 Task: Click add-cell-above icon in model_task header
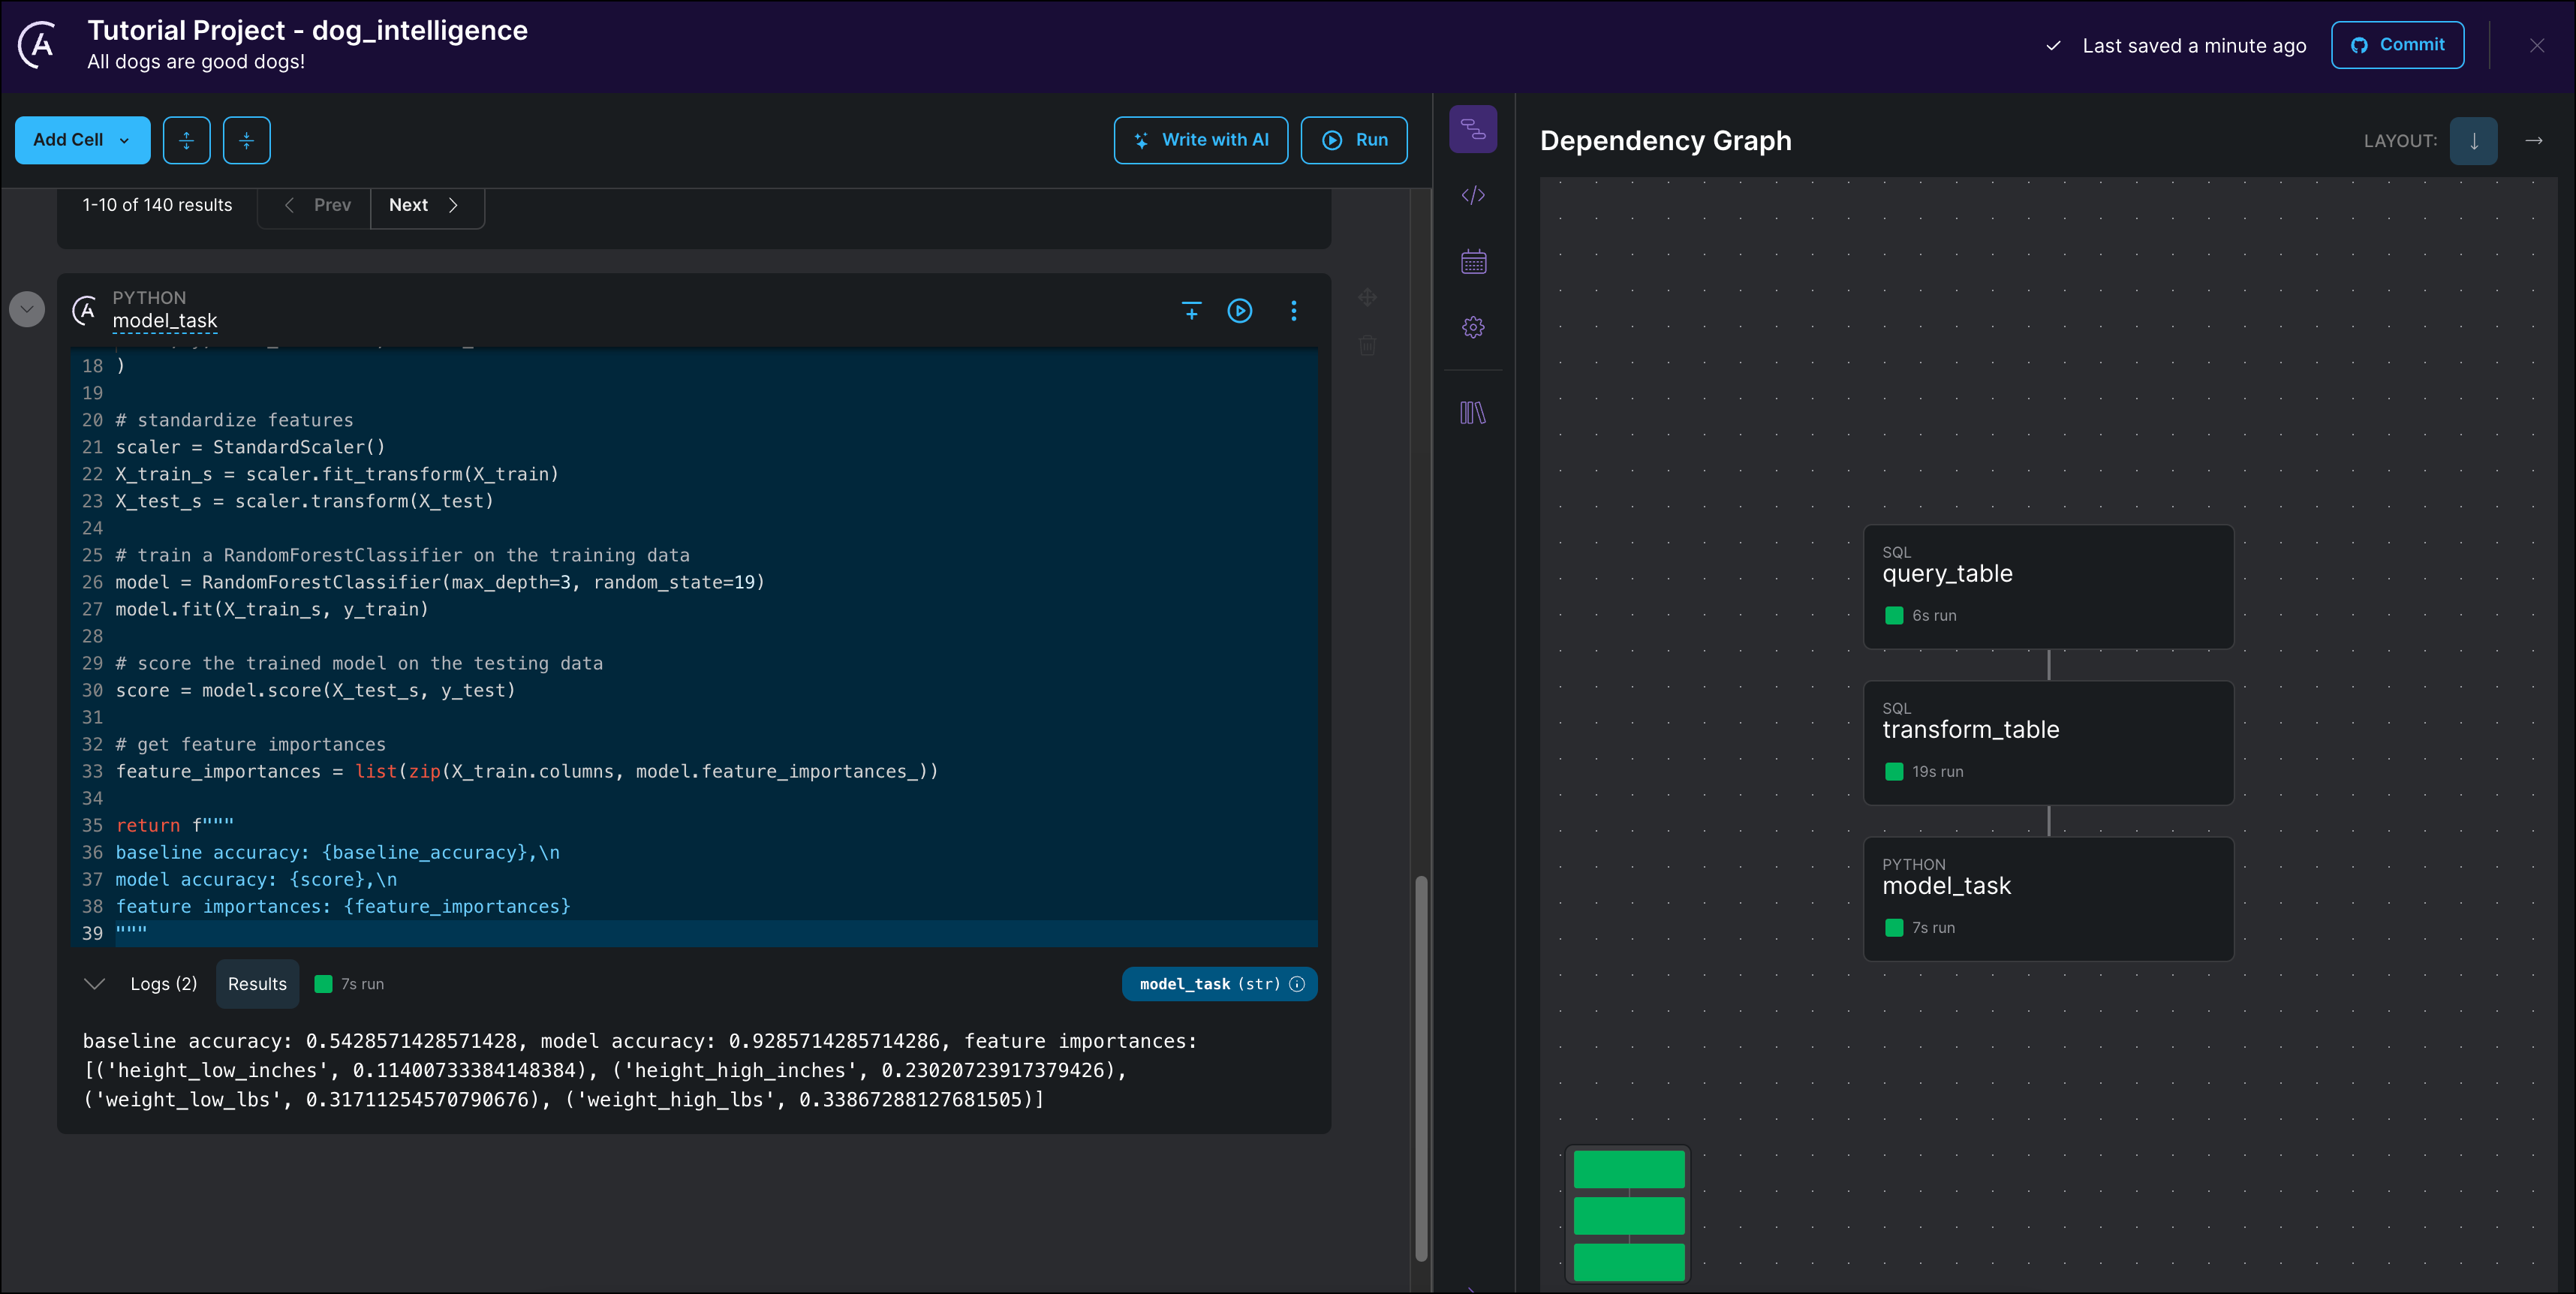pyautogui.click(x=1191, y=311)
